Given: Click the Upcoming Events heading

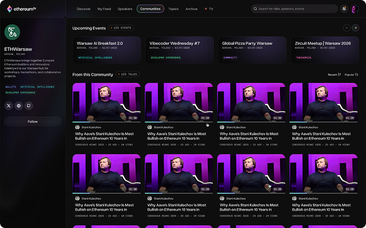Looking at the screenshot, I should click(x=89, y=28).
